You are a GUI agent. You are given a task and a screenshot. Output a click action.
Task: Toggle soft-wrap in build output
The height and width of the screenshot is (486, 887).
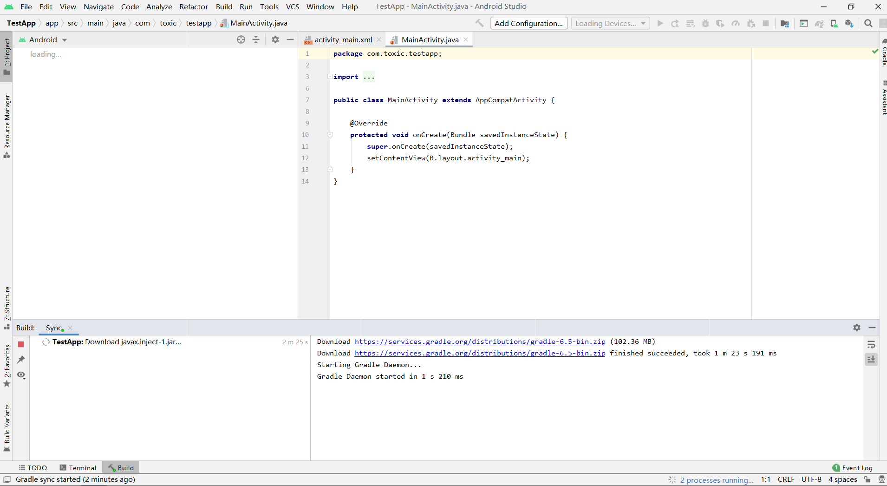pos(871,345)
